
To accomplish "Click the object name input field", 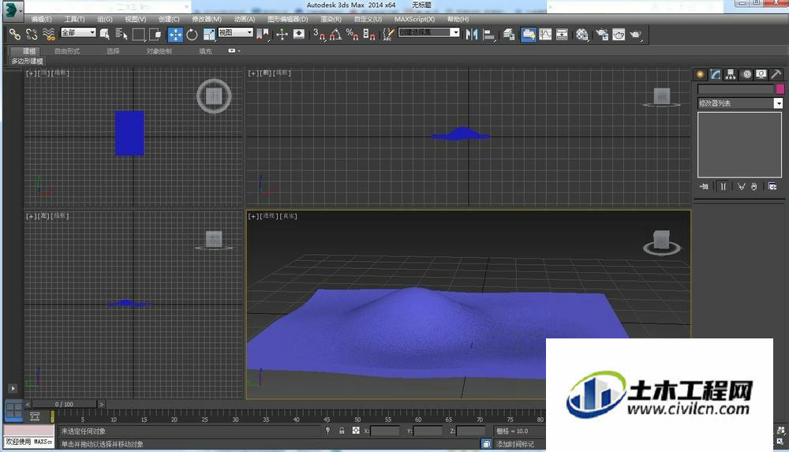I will [x=735, y=89].
